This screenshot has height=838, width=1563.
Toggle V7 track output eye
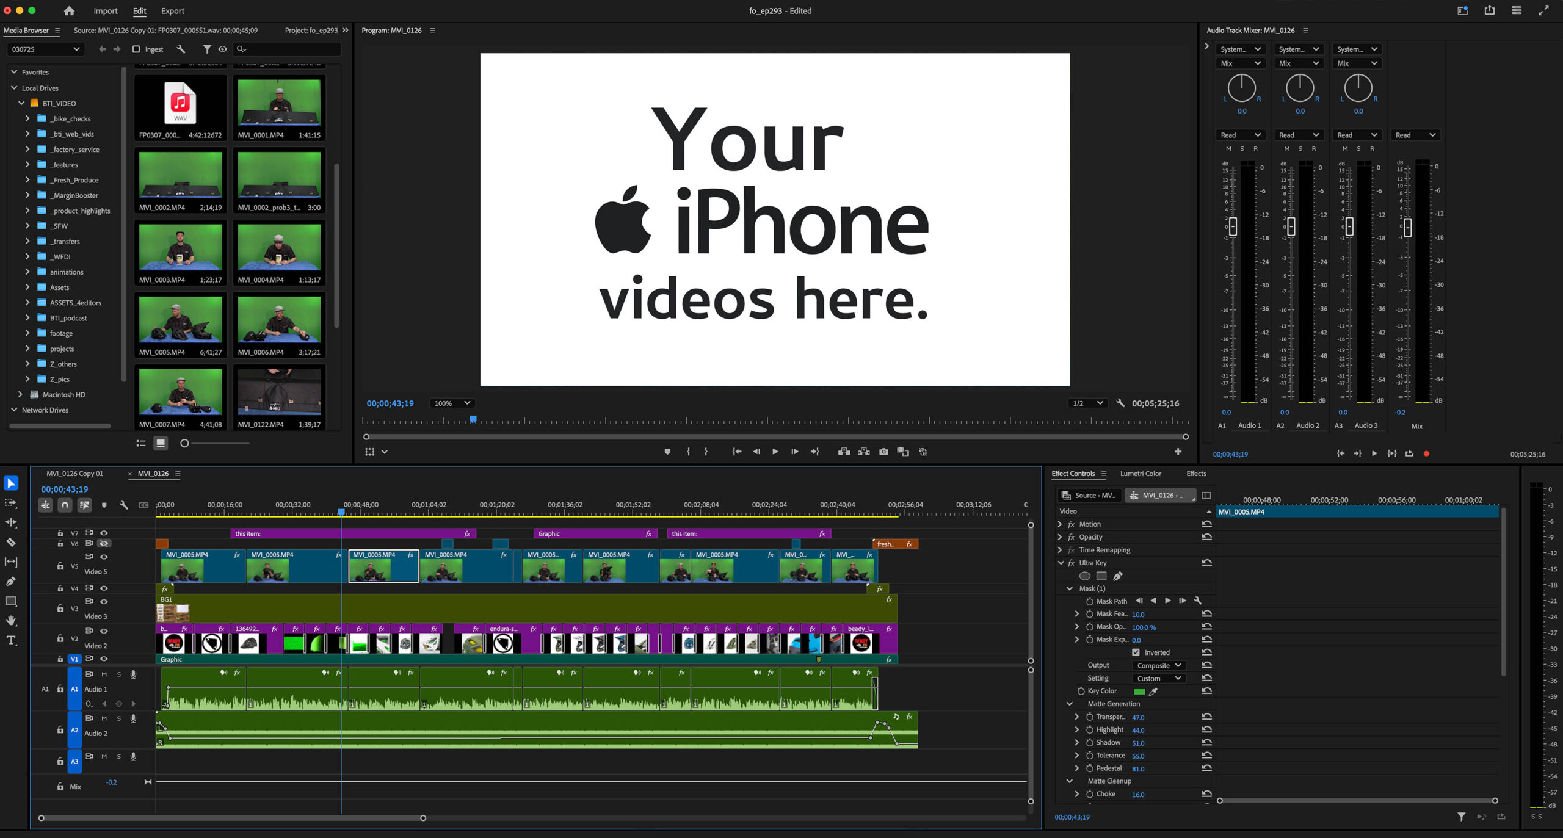click(104, 533)
